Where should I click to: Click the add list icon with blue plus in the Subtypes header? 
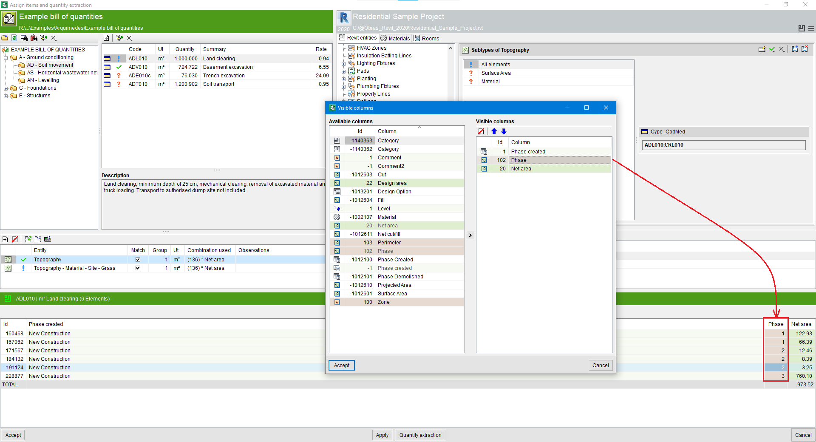point(795,49)
